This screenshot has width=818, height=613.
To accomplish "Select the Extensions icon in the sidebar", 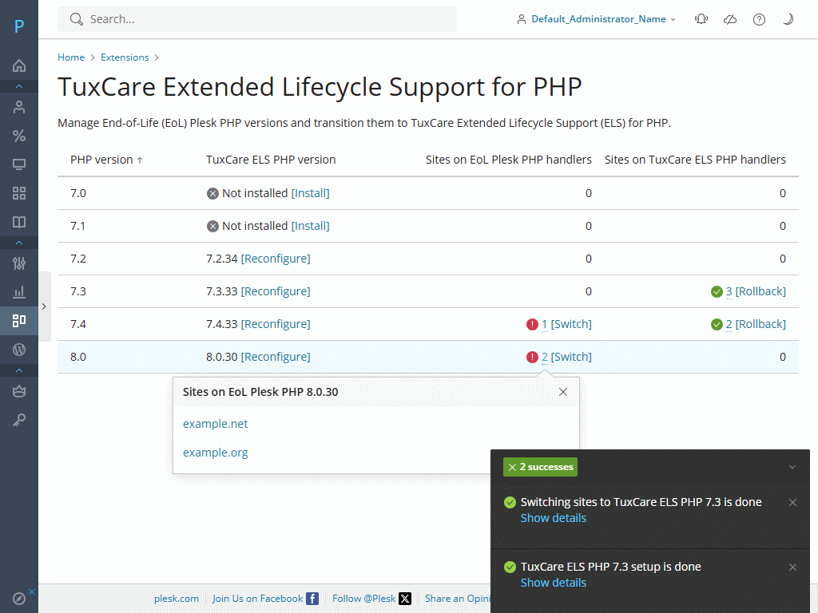I will [x=19, y=321].
